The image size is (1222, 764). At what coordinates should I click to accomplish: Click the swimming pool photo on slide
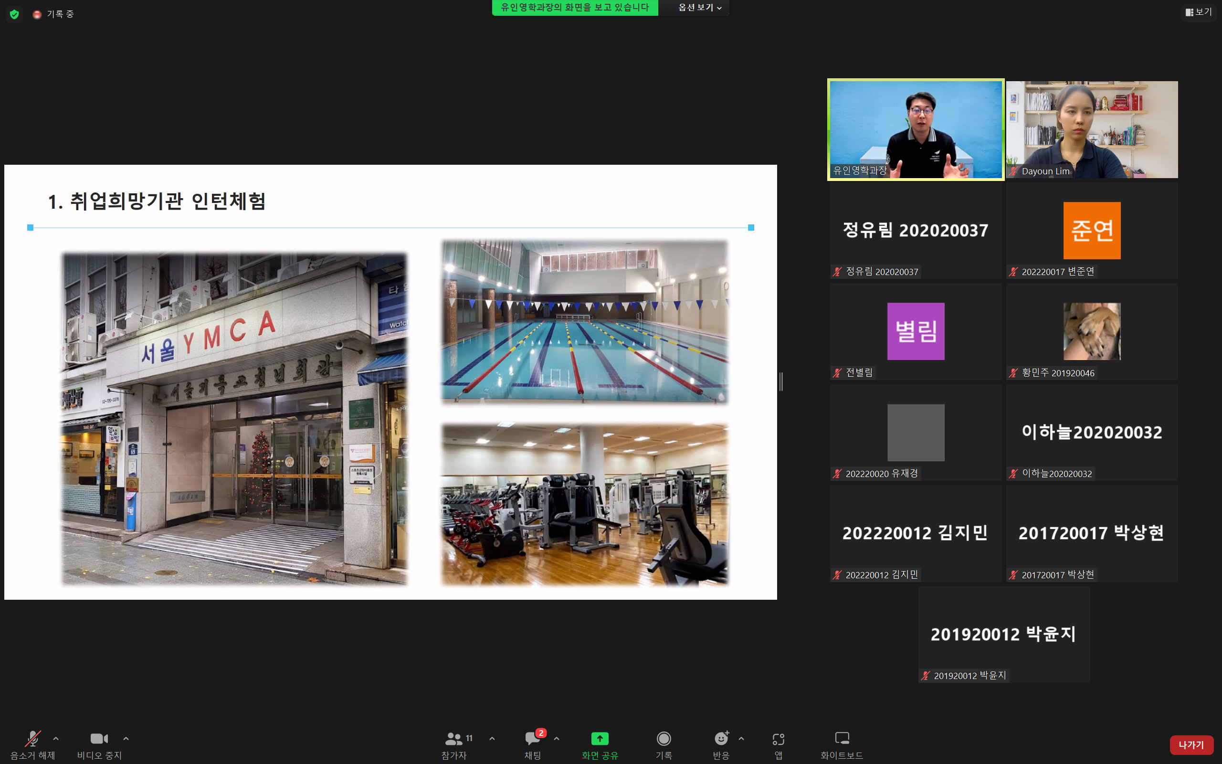pyautogui.click(x=585, y=322)
